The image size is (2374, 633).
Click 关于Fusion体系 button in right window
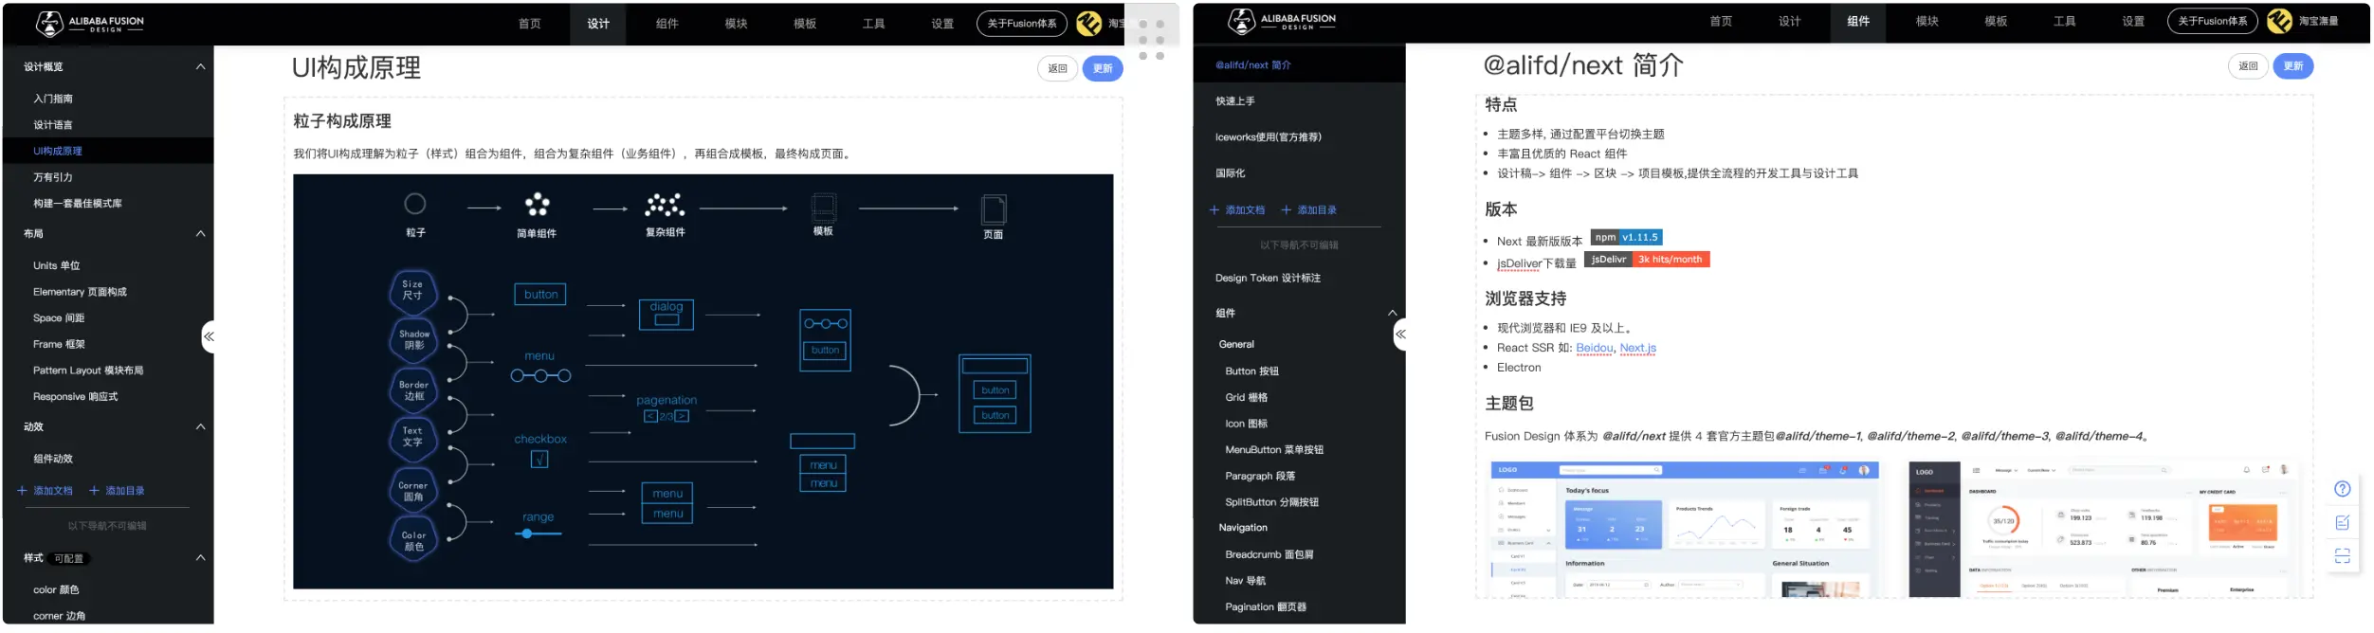click(x=2212, y=21)
